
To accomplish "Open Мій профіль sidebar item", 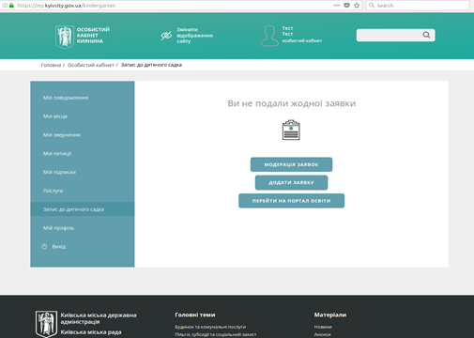I will pos(58,228).
